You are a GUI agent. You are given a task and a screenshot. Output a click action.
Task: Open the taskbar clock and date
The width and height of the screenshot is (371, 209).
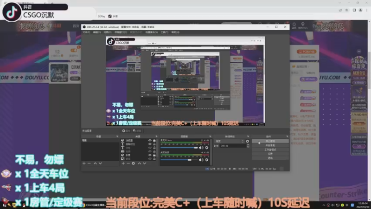[x=363, y=205]
